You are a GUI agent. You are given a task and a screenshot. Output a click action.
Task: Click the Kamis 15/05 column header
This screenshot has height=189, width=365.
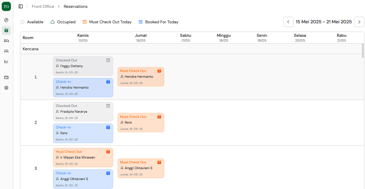click(83, 38)
